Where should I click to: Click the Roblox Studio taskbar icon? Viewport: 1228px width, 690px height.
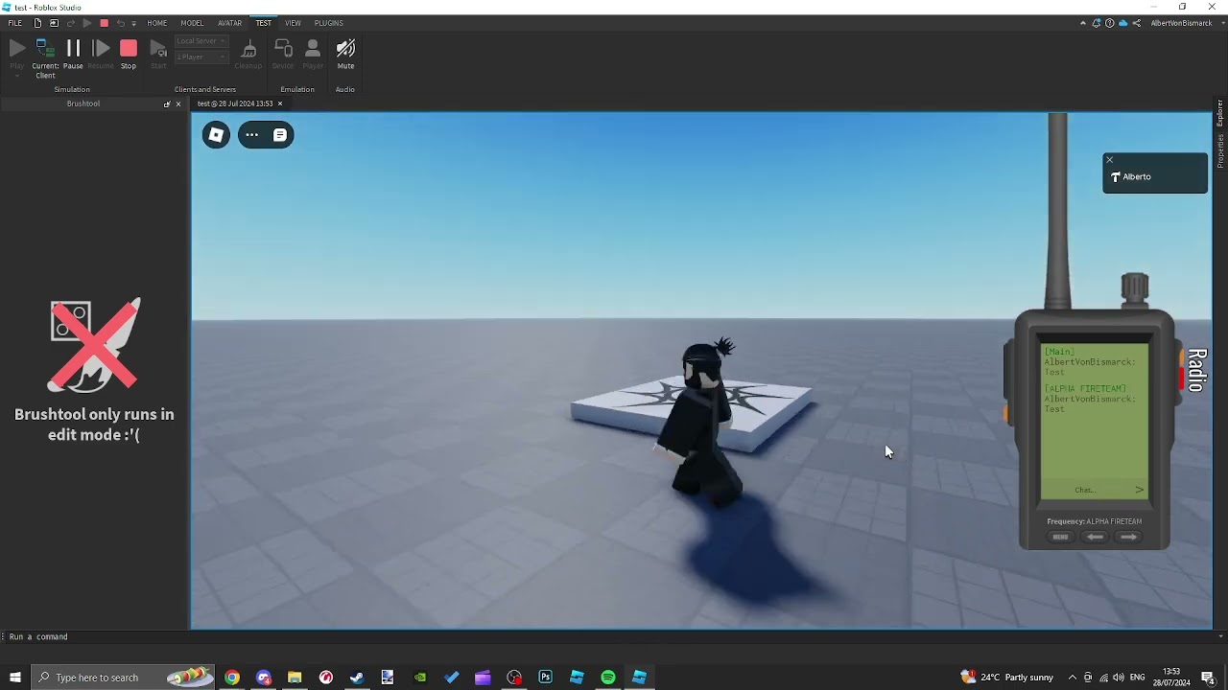pos(640,678)
